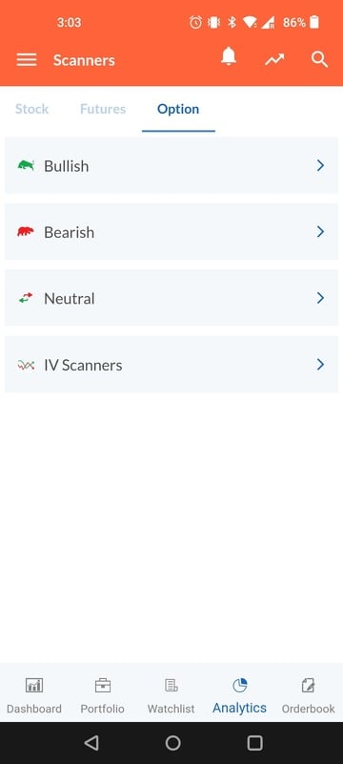Tap the IV Scanners wave icon
Image resolution: width=343 pixels, height=764 pixels.
[26, 365]
